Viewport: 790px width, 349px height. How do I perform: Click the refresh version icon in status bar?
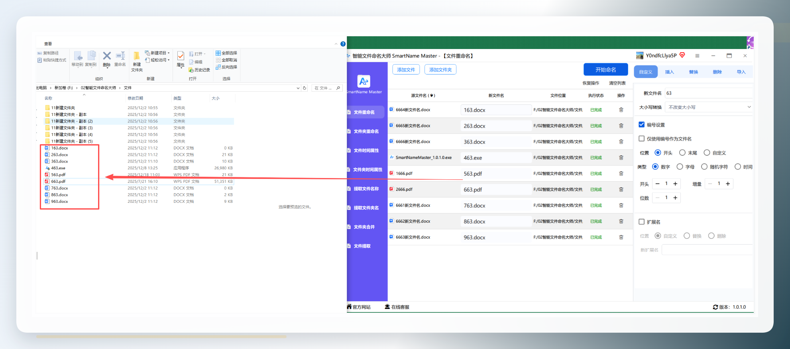pyautogui.click(x=715, y=307)
